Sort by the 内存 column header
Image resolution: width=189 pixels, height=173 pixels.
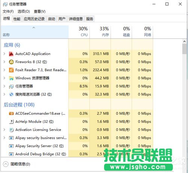100,32
